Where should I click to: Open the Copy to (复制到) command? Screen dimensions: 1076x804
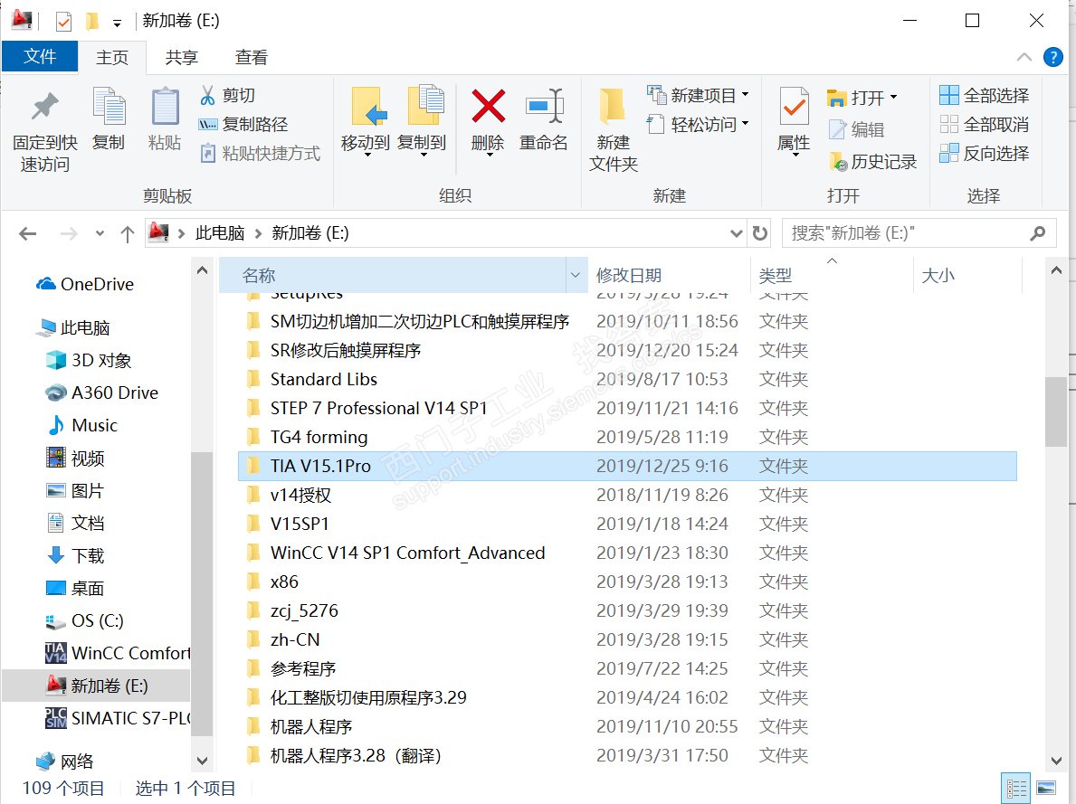(x=422, y=120)
